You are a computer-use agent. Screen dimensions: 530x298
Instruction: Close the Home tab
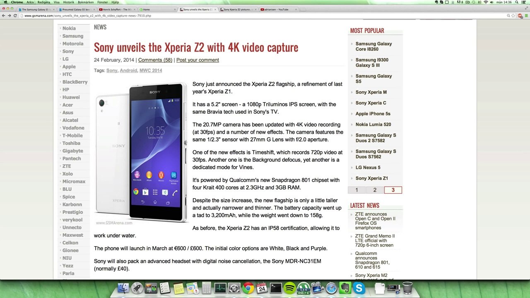(174, 9)
